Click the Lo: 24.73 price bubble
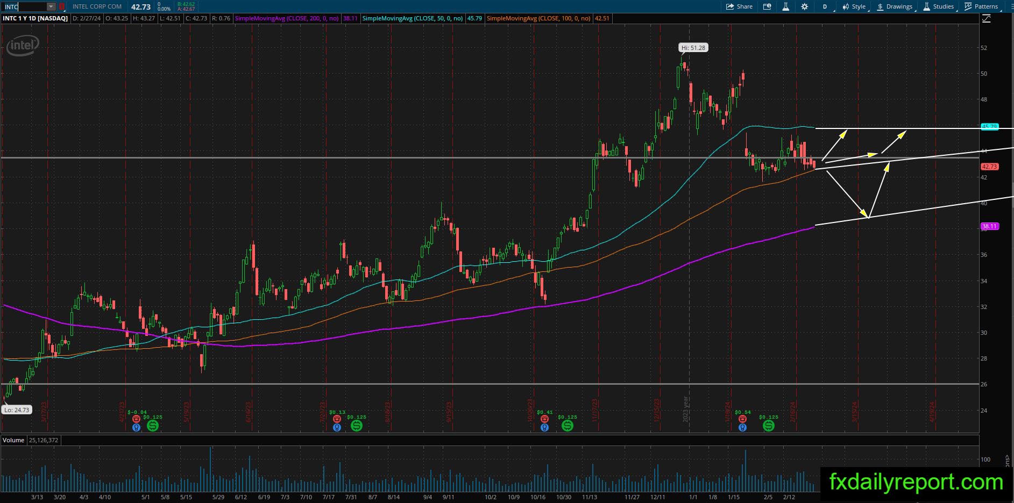The image size is (1014, 503). pyautogui.click(x=17, y=409)
